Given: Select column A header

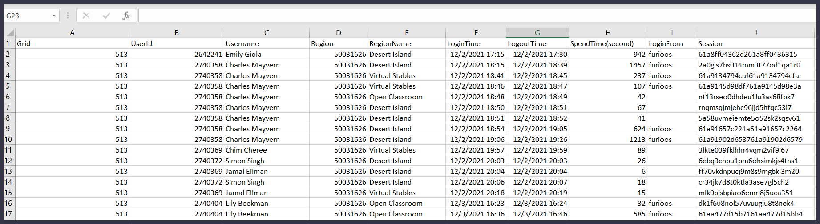Looking at the screenshot, I should [x=72, y=33].
